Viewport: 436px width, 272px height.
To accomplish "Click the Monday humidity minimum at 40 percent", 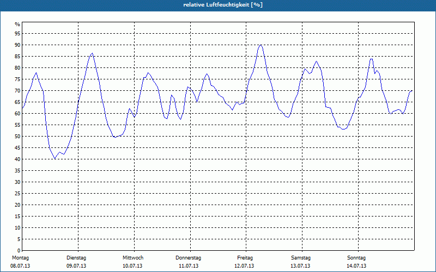I will pyautogui.click(x=55, y=158).
